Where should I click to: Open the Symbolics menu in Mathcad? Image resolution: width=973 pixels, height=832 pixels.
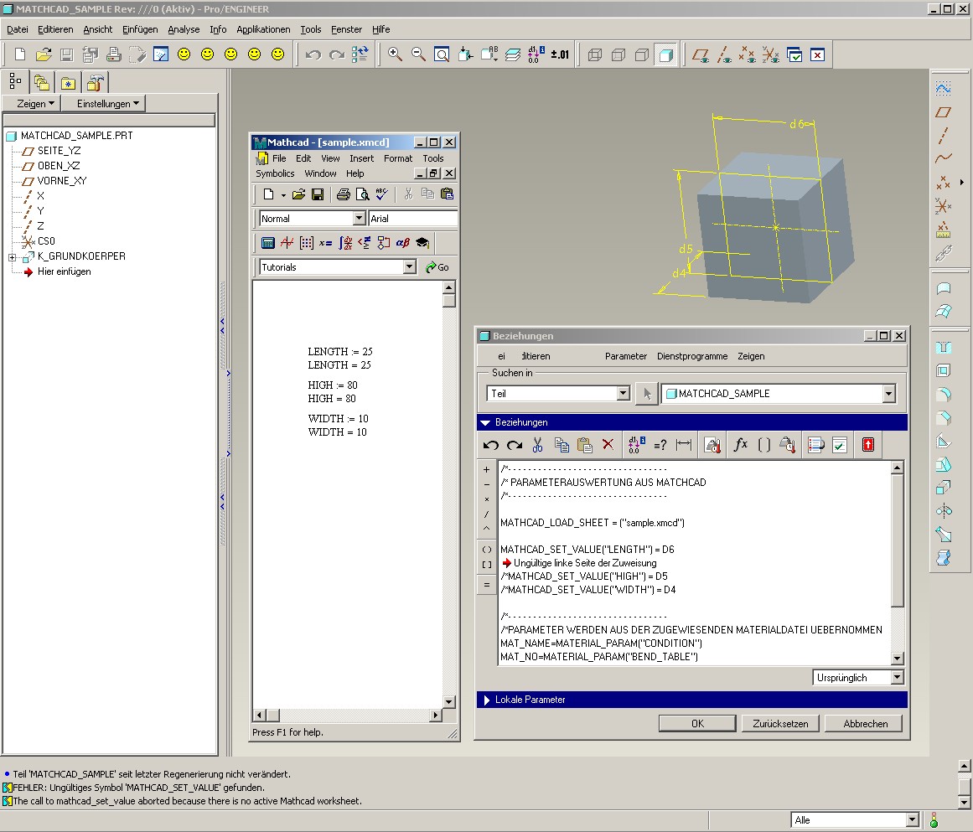click(x=275, y=173)
